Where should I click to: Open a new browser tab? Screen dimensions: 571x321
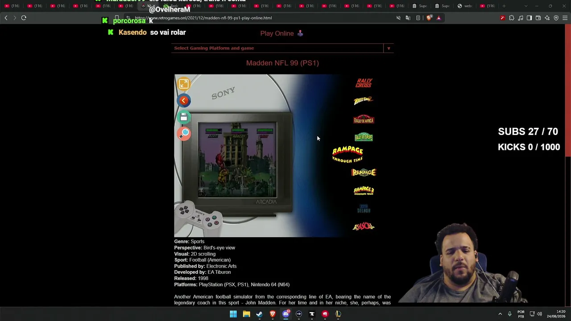pos(504,6)
